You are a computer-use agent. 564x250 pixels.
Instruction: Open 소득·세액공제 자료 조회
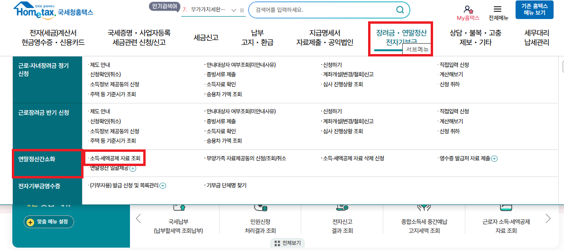coord(116,158)
